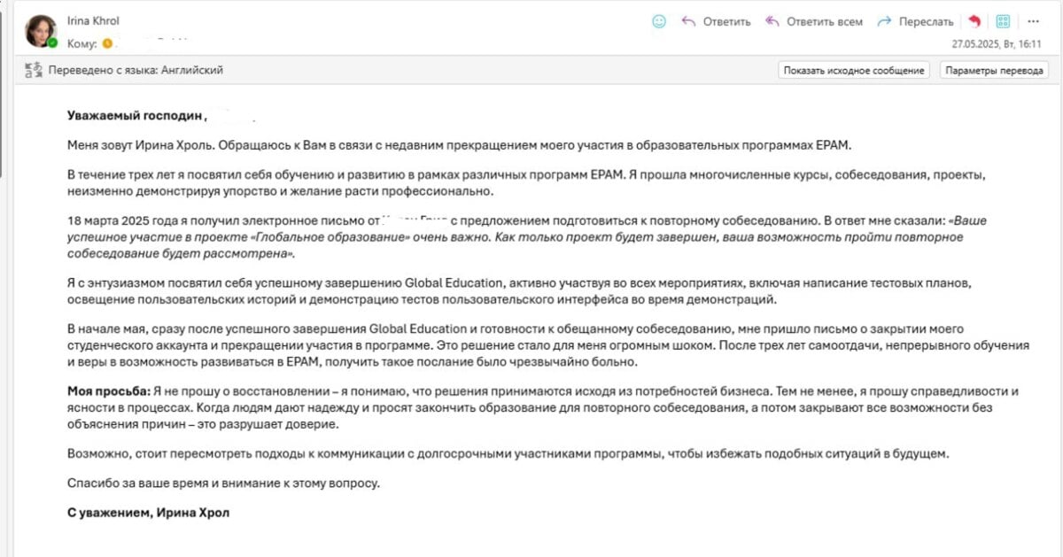Click the green presence status indicator
This screenshot has width=1063, height=557.
tap(53, 43)
